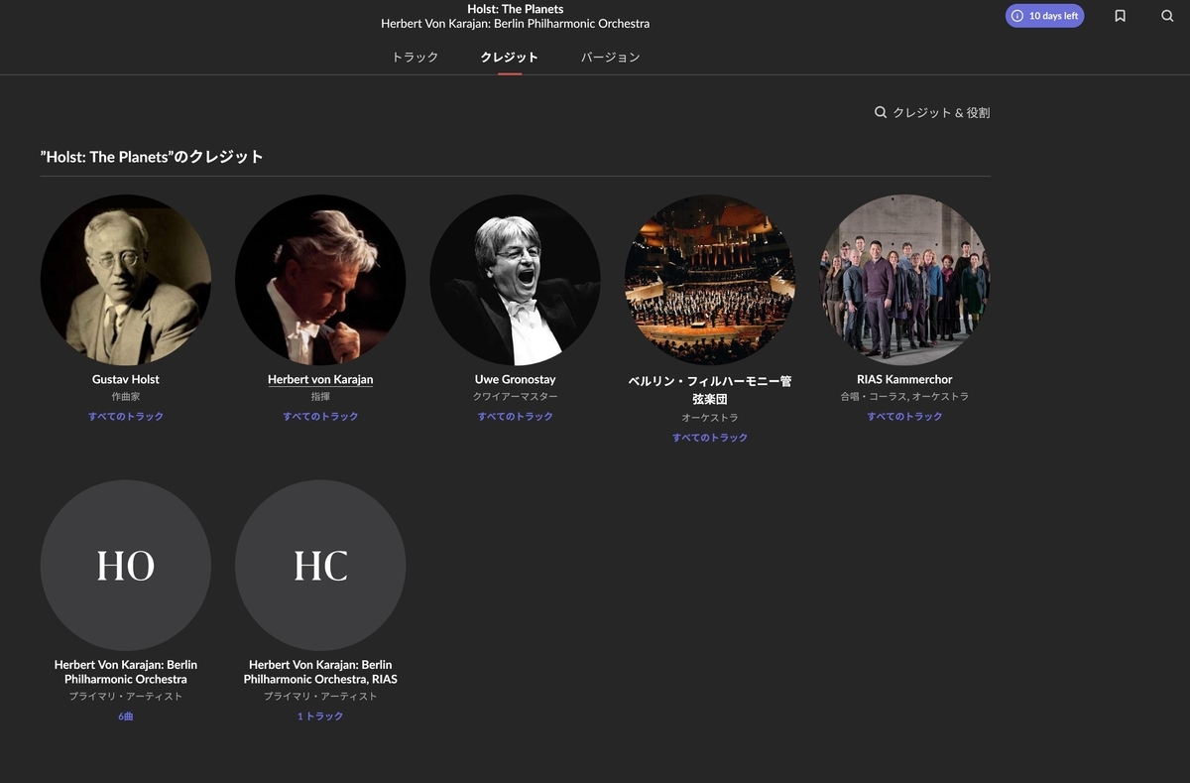Open search with the top-right magnifier icon
Viewport: 1190px width, 783px height.
click(1167, 16)
